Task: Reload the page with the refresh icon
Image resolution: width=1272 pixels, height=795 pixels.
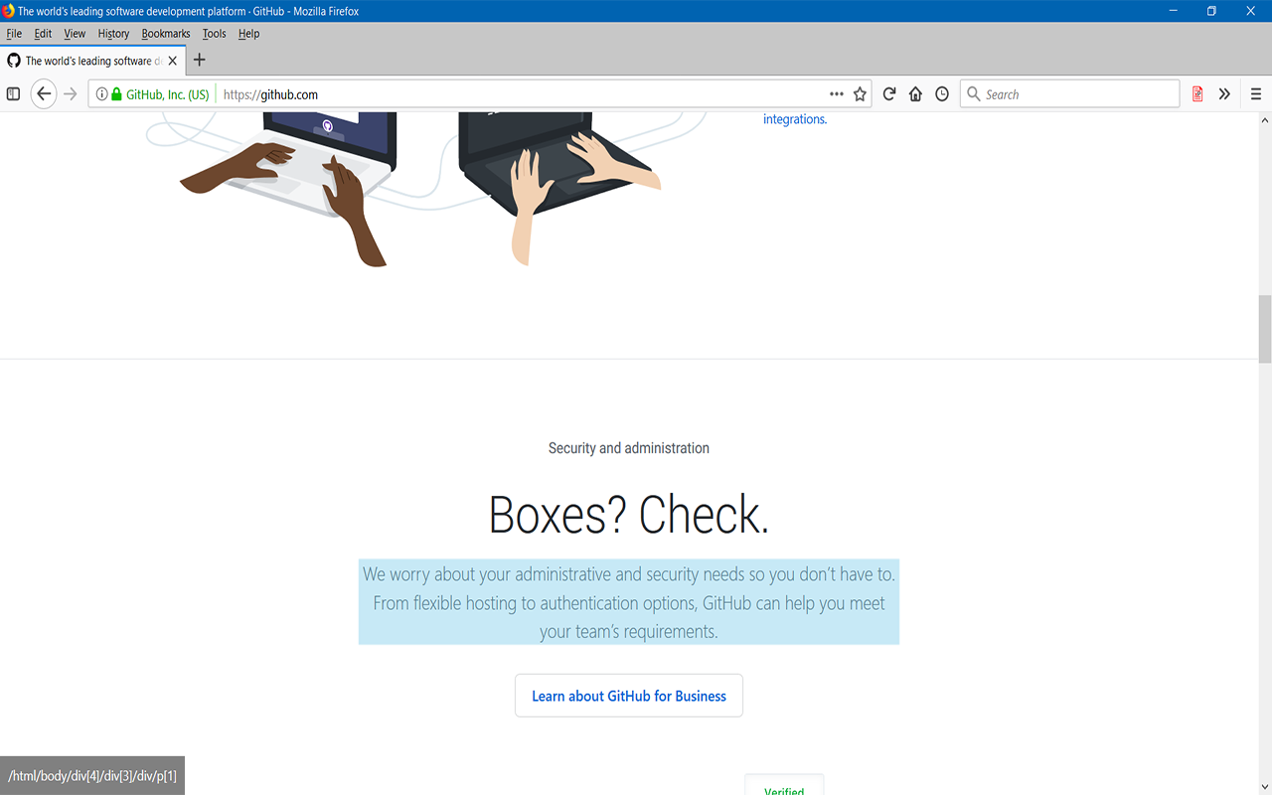Action: coord(889,94)
